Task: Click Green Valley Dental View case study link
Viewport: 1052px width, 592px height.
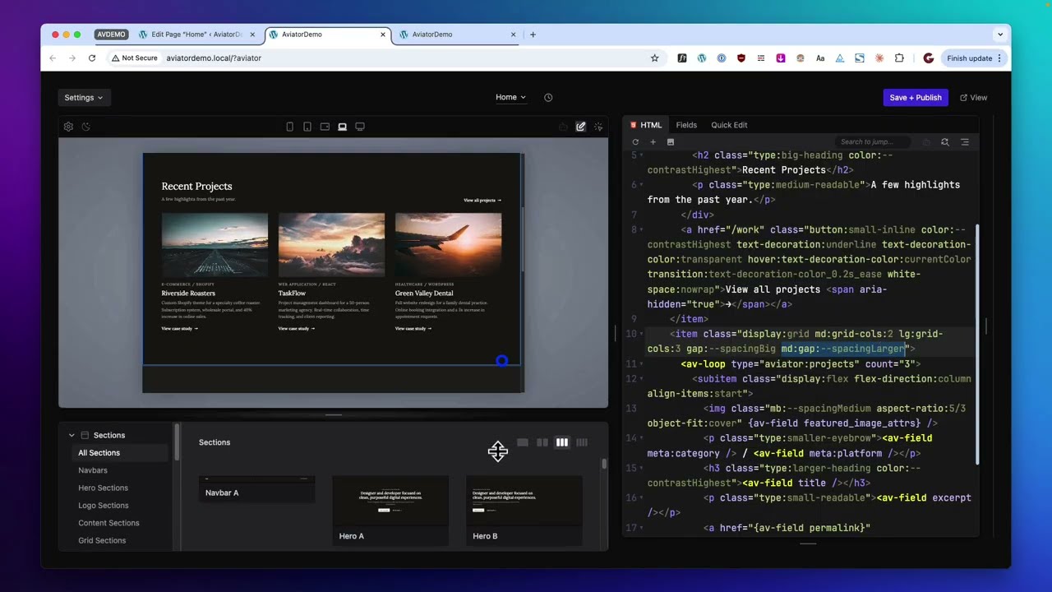Action: [413, 329]
